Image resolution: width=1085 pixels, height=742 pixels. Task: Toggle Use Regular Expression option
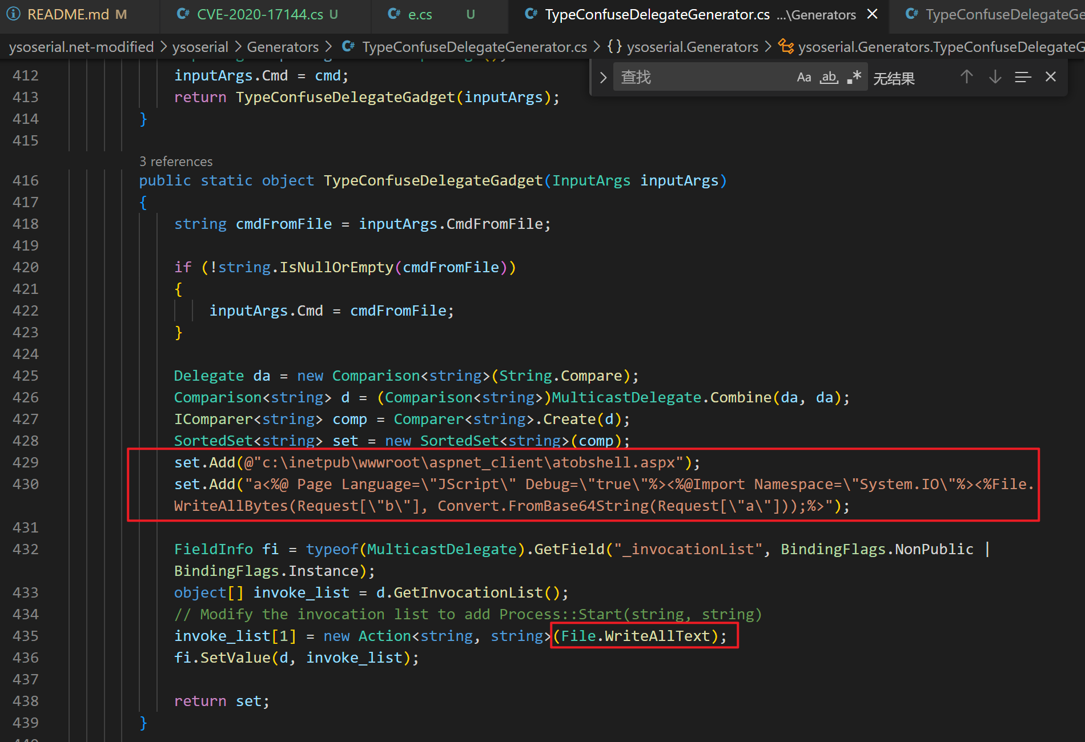[x=854, y=77]
